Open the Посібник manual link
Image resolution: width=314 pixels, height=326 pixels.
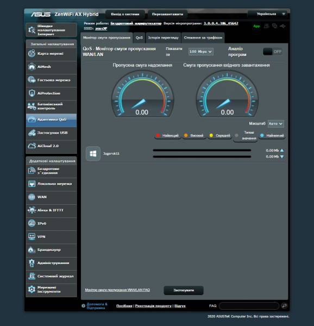point(124,306)
